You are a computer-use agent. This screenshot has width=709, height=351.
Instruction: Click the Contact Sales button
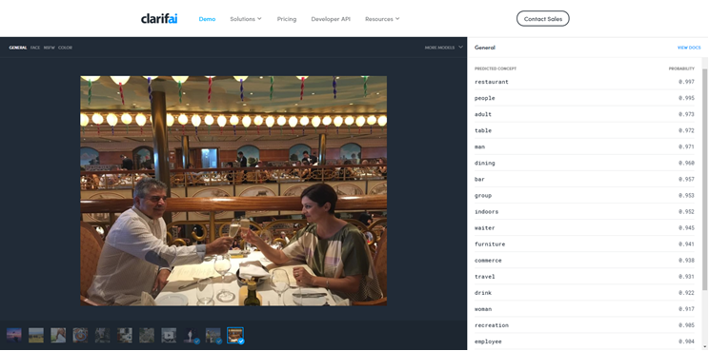pos(543,19)
